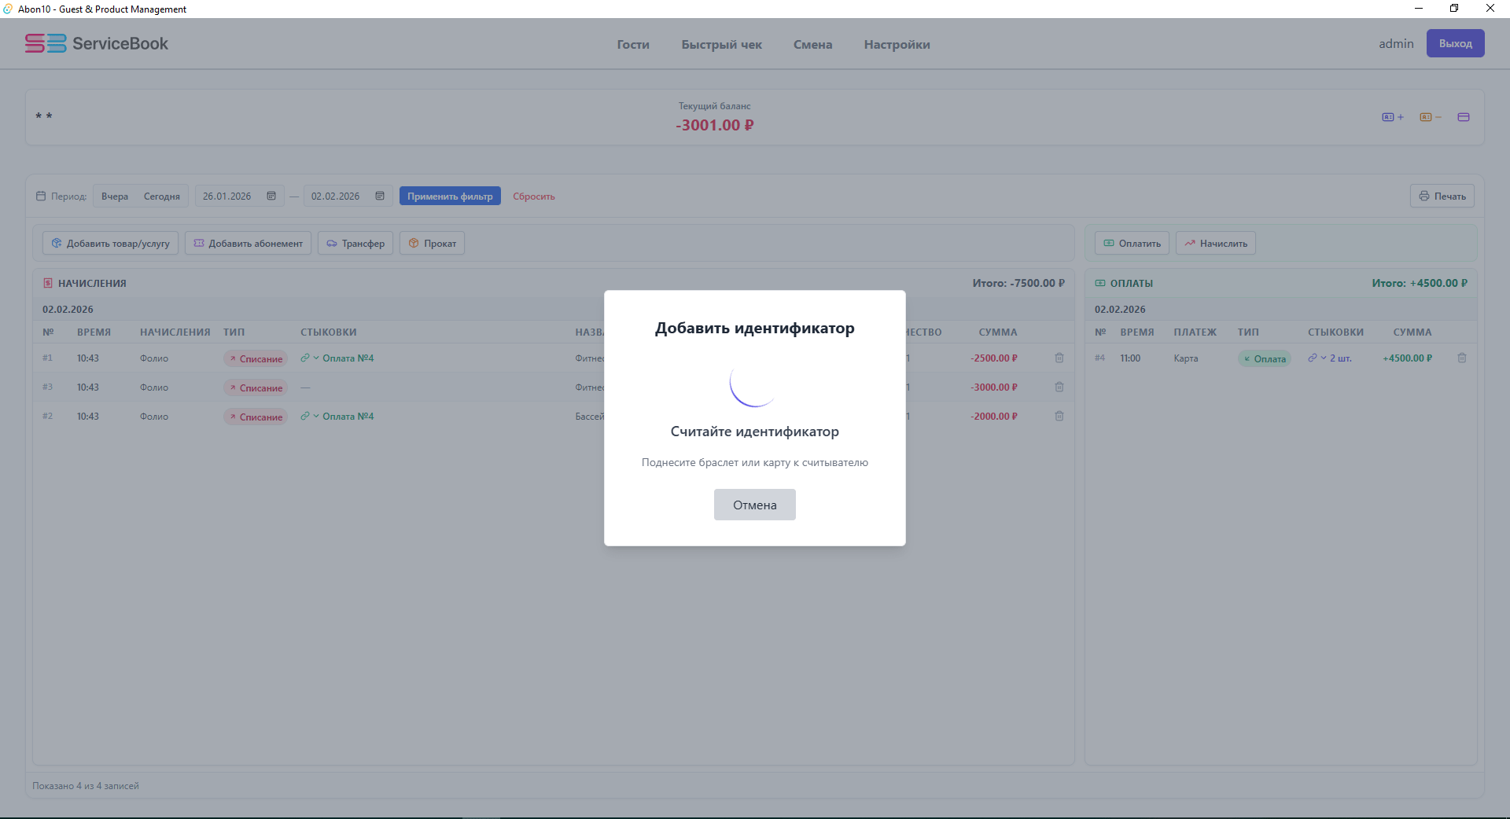Click the amount -2500.00 ₽
The image size is (1510, 819).
(993, 358)
